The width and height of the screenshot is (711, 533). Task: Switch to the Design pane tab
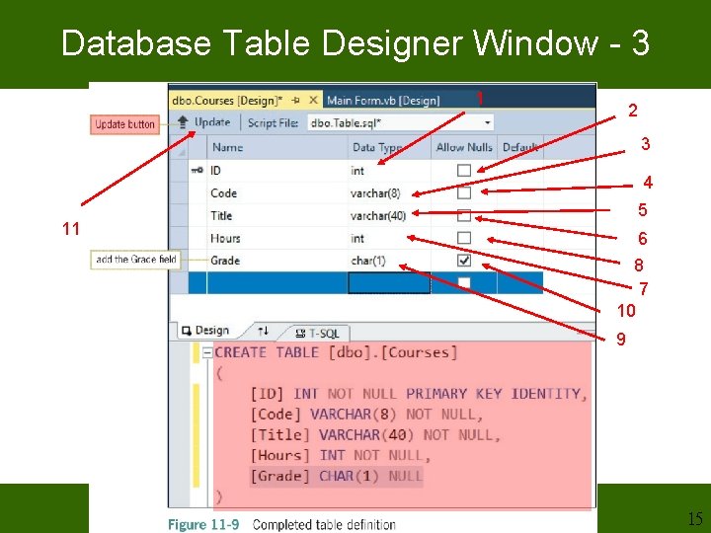[x=205, y=331]
